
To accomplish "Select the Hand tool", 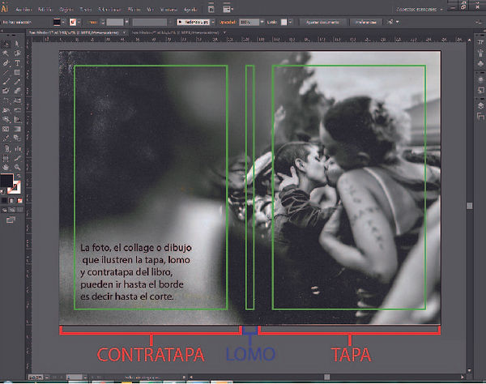I will click(6, 168).
